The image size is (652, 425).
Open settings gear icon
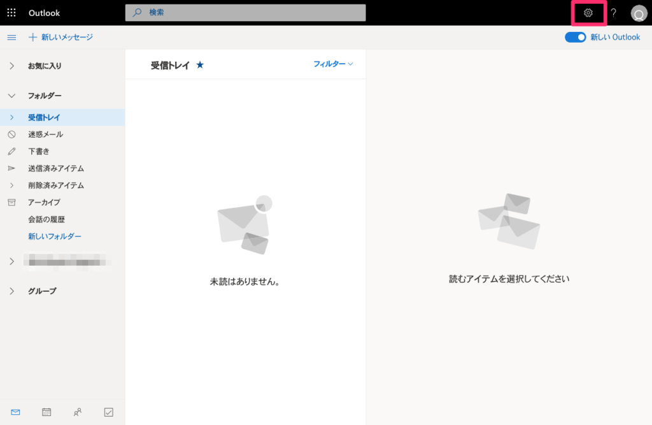point(588,13)
